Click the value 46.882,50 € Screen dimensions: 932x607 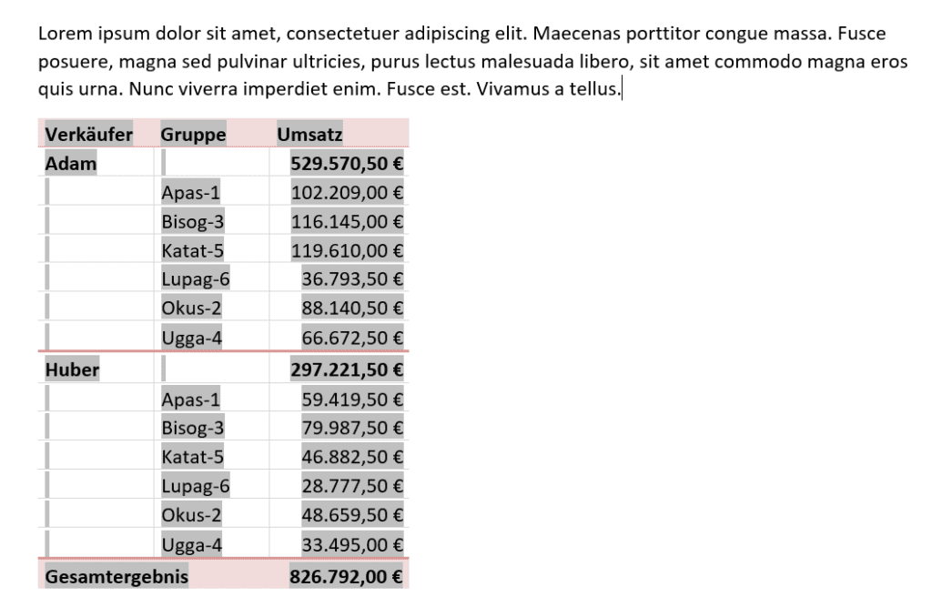pos(352,457)
